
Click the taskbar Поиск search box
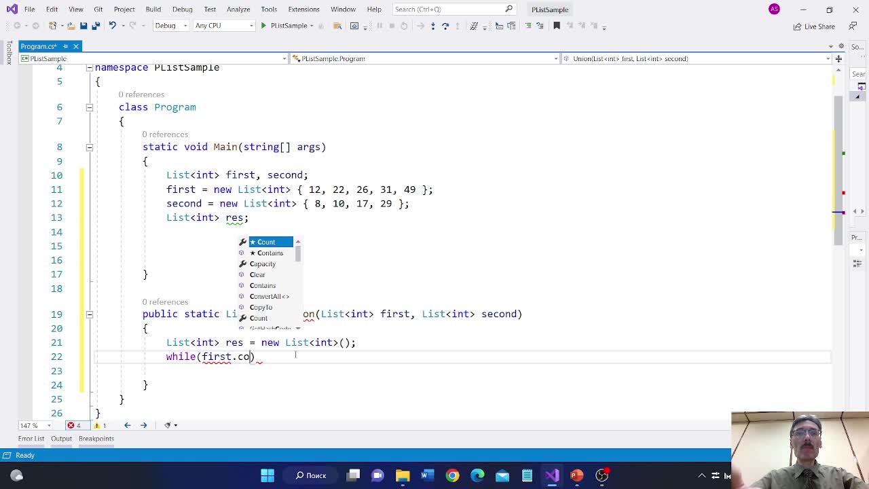(311, 475)
